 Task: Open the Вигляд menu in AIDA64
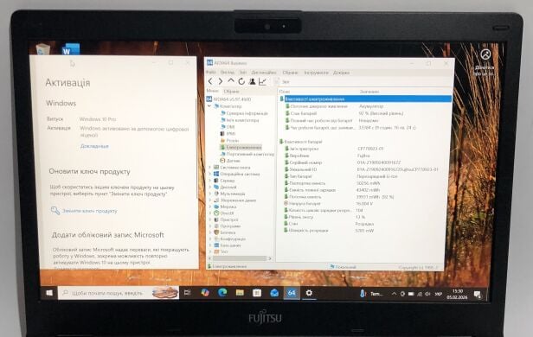pyautogui.click(x=228, y=73)
